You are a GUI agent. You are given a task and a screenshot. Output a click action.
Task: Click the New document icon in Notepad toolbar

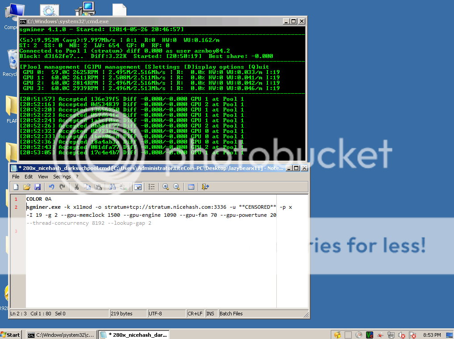16,187
